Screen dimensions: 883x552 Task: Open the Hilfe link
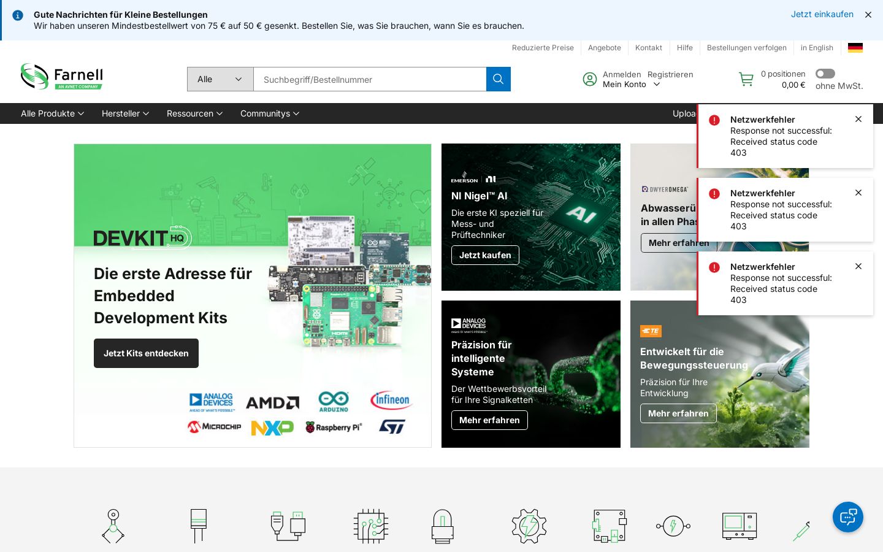pyautogui.click(x=685, y=48)
